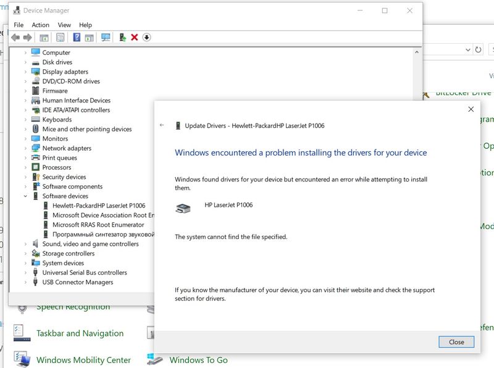Click the Firmware category icon
Image resolution: width=494 pixels, height=368 pixels.
click(36, 91)
